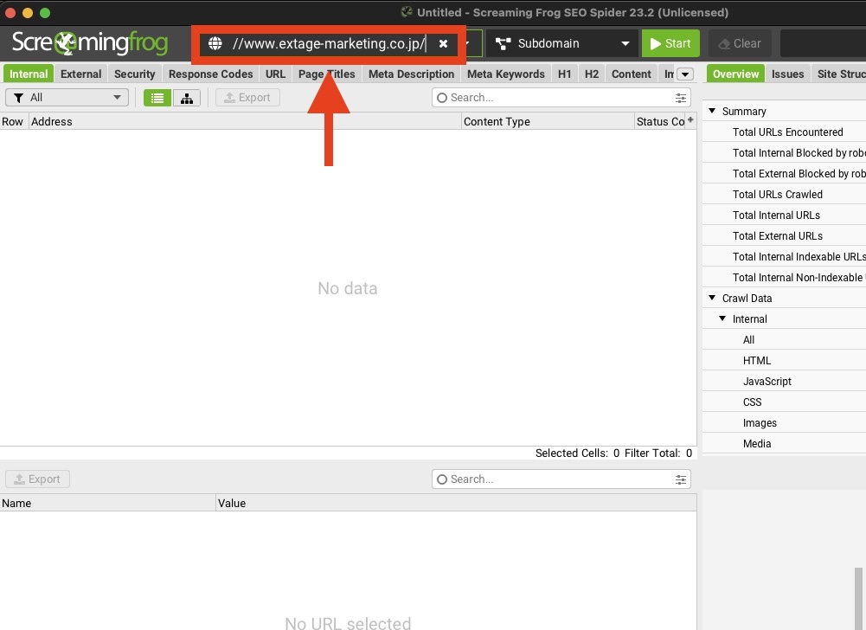Open upper search filter options icon
866x630 pixels.
[682, 98]
